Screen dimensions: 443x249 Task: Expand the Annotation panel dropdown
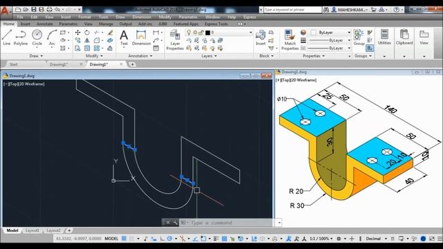point(140,56)
